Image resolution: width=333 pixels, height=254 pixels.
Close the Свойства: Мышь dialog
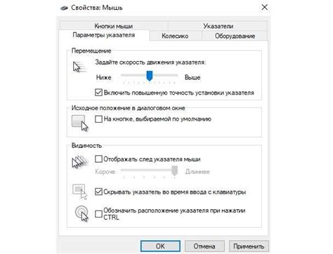coord(264,7)
